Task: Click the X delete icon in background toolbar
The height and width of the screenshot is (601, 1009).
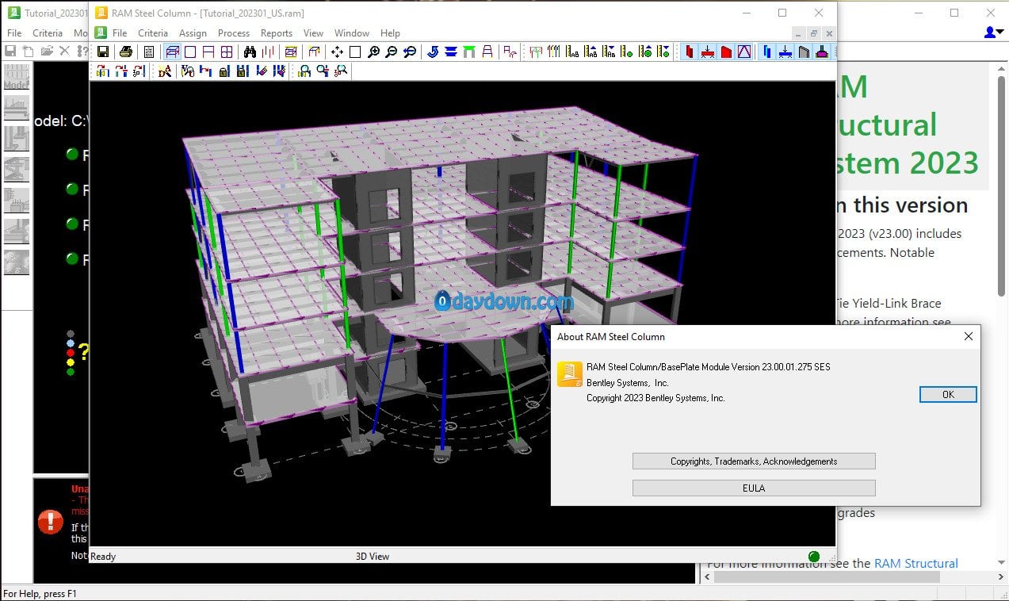Action: 65,51
